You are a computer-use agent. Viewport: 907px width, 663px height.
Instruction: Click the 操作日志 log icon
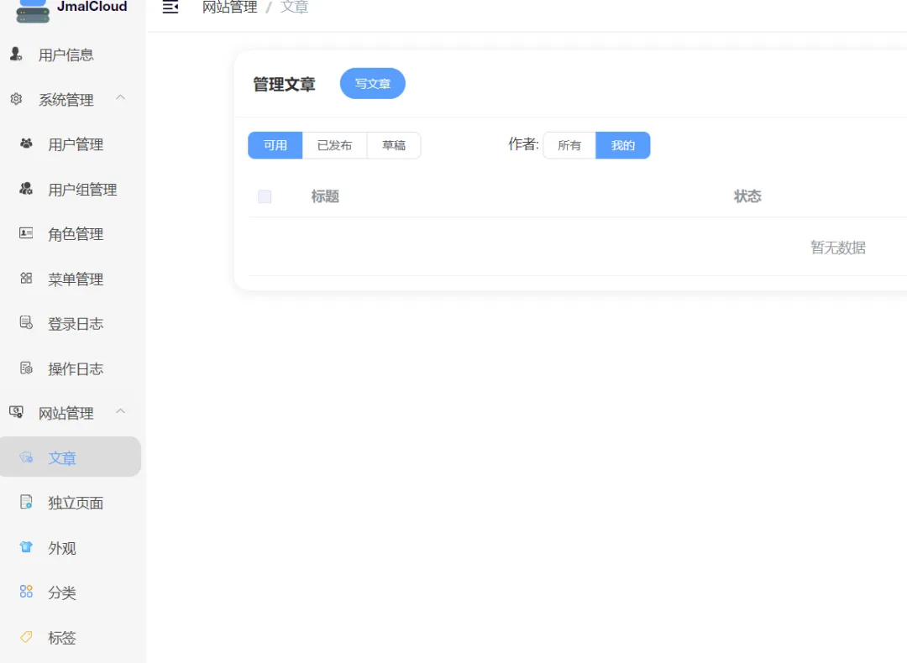point(26,368)
